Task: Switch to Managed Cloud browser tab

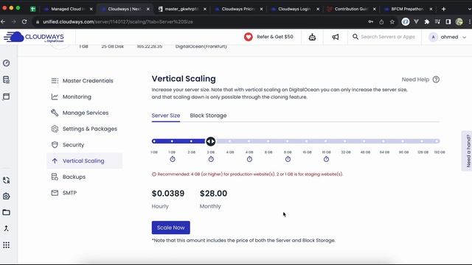Action: click(x=68, y=9)
